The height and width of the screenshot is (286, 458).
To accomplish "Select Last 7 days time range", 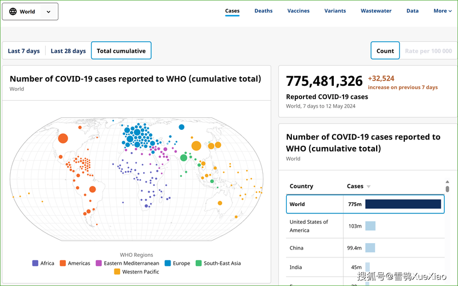I will (24, 51).
